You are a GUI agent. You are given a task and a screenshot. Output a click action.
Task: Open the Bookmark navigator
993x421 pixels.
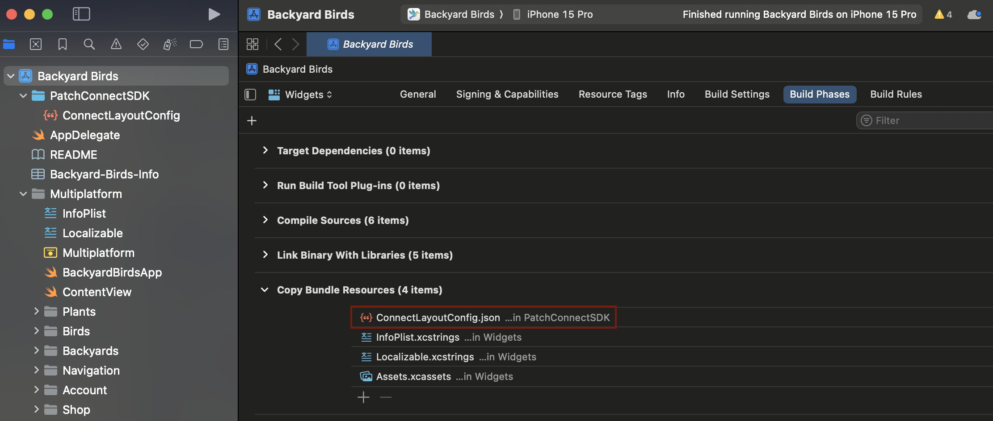point(63,44)
